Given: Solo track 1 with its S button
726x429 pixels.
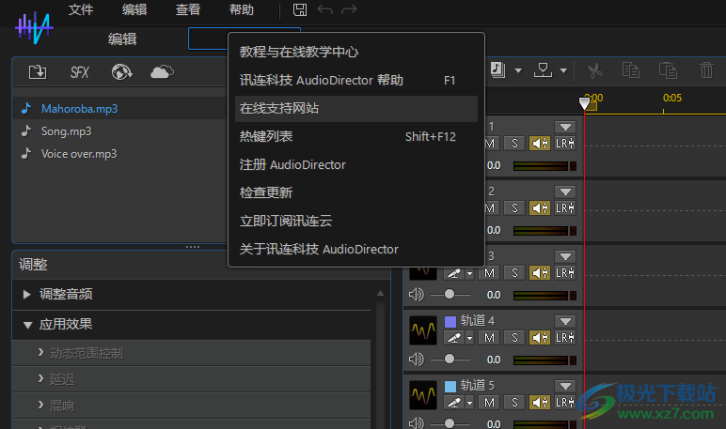Looking at the screenshot, I should [x=514, y=144].
